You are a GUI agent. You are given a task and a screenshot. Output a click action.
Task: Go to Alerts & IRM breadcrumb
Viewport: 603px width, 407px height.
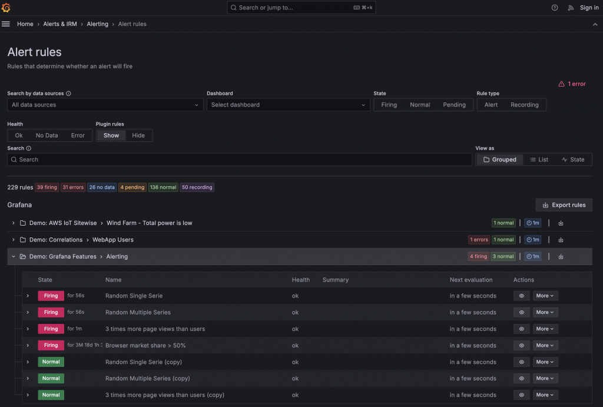[60, 24]
